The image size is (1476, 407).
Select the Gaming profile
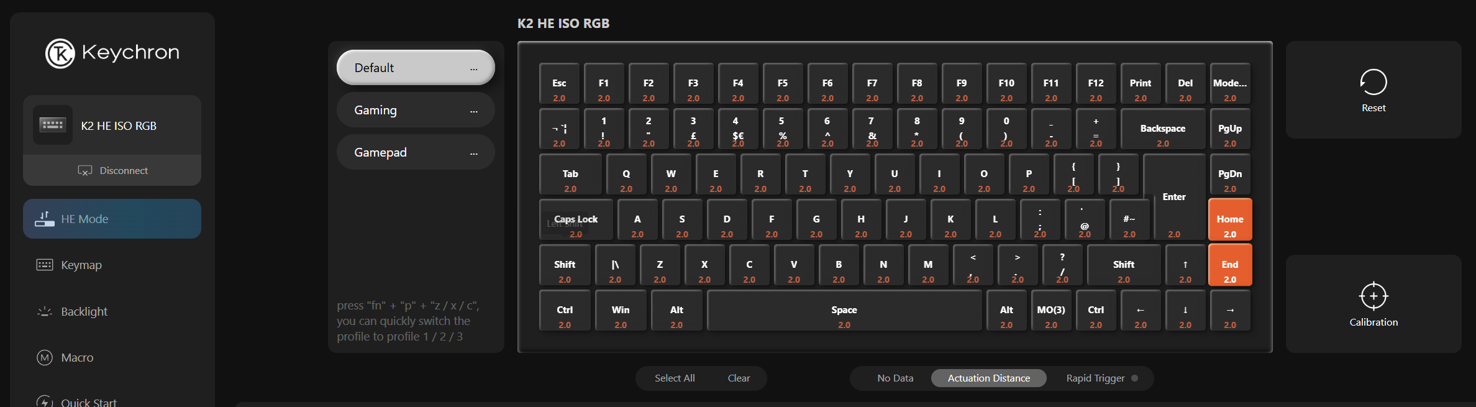point(416,110)
